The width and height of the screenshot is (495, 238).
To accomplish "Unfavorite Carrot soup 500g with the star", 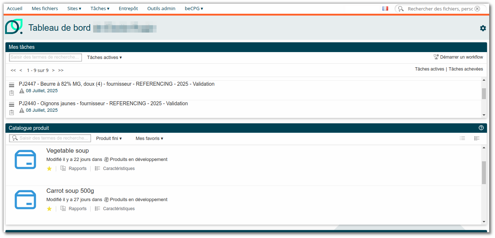I will tap(49, 209).
